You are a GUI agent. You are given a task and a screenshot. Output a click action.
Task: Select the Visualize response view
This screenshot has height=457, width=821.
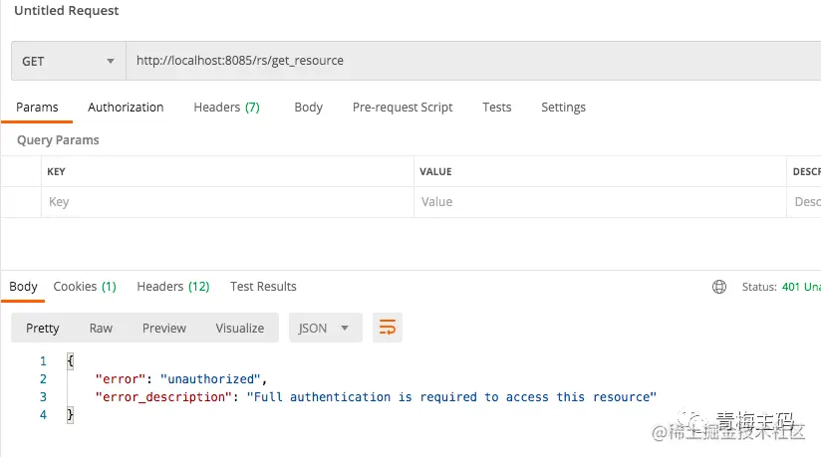pyautogui.click(x=240, y=328)
